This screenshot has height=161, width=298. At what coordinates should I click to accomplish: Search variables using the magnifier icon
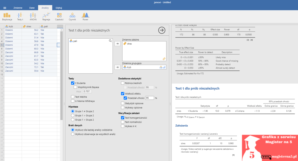(x=110, y=41)
